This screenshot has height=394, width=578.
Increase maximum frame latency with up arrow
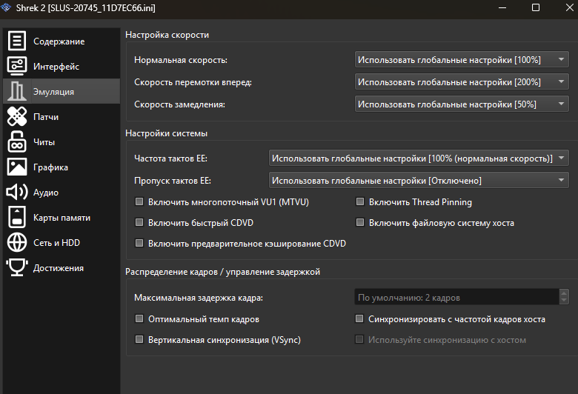[x=564, y=293]
